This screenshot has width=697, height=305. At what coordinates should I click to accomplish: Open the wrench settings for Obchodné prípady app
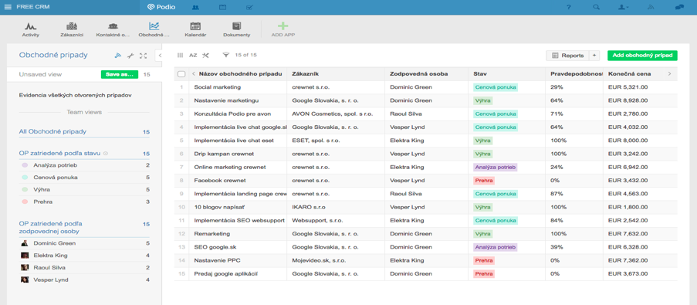[130, 56]
